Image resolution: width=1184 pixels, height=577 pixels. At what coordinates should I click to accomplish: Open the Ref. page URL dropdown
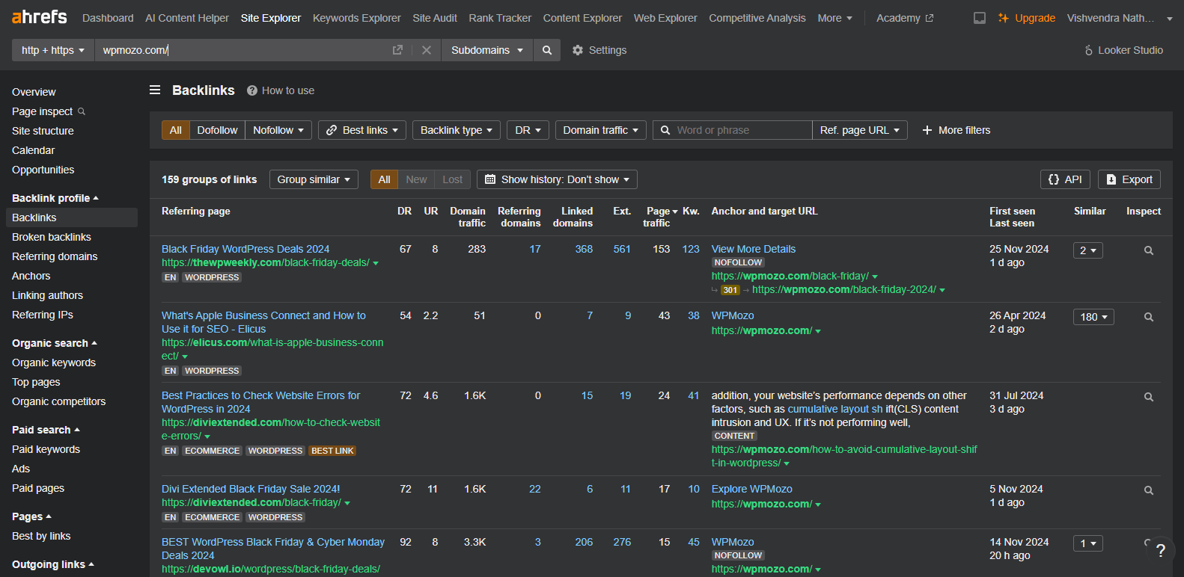coord(860,130)
